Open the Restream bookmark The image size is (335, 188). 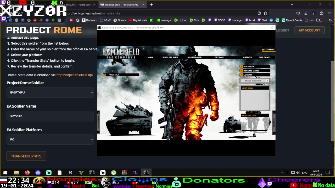(x=90, y=20)
